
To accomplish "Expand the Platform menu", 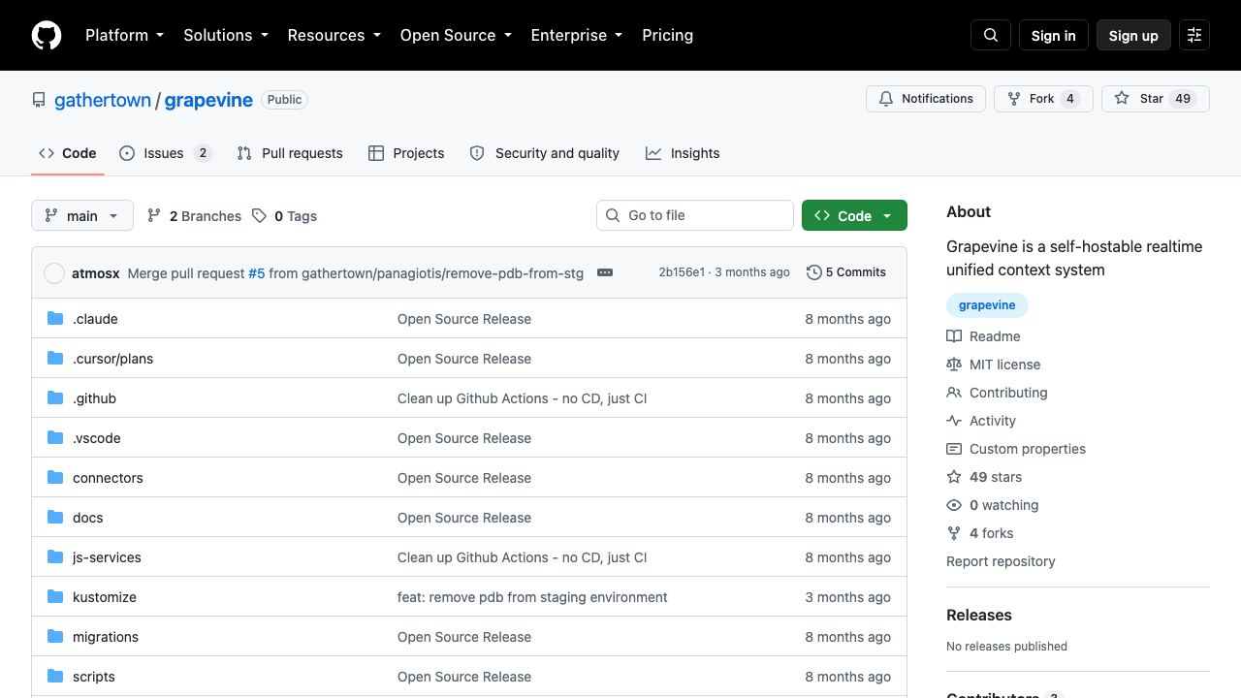I will point(124,35).
